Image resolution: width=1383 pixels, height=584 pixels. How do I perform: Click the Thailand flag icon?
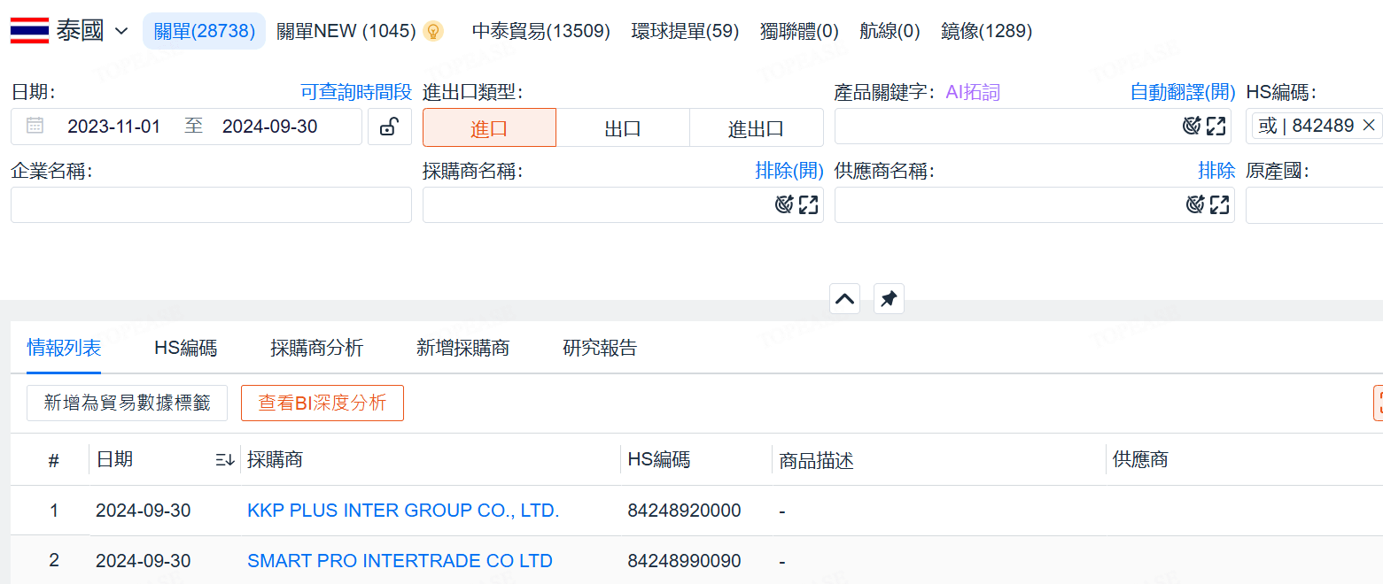[x=29, y=31]
